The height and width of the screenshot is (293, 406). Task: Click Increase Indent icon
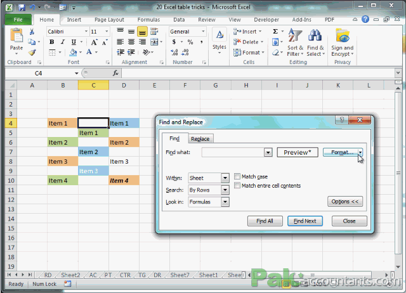click(x=131, y=52)
